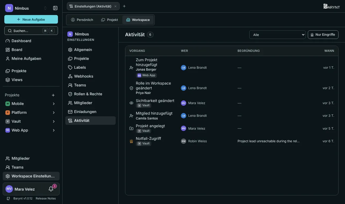
Task: Click the GitHub icon beside Barynt version
Action: click(x=8, y=199)
